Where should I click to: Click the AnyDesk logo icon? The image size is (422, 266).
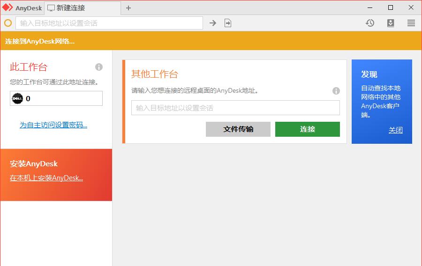pos(7,7)
